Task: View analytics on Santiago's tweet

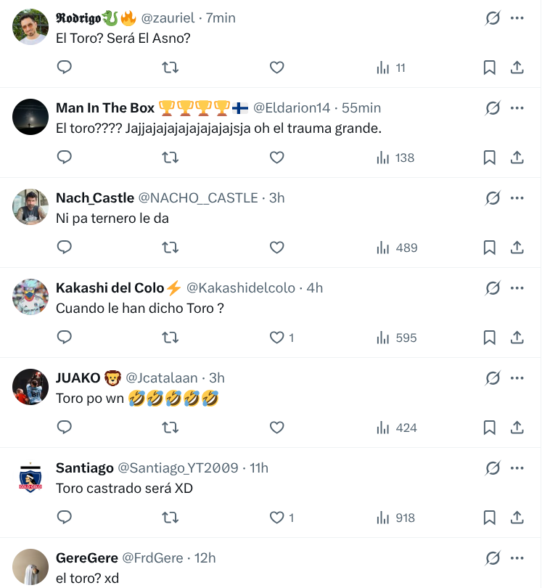Action: click(383, 518)
